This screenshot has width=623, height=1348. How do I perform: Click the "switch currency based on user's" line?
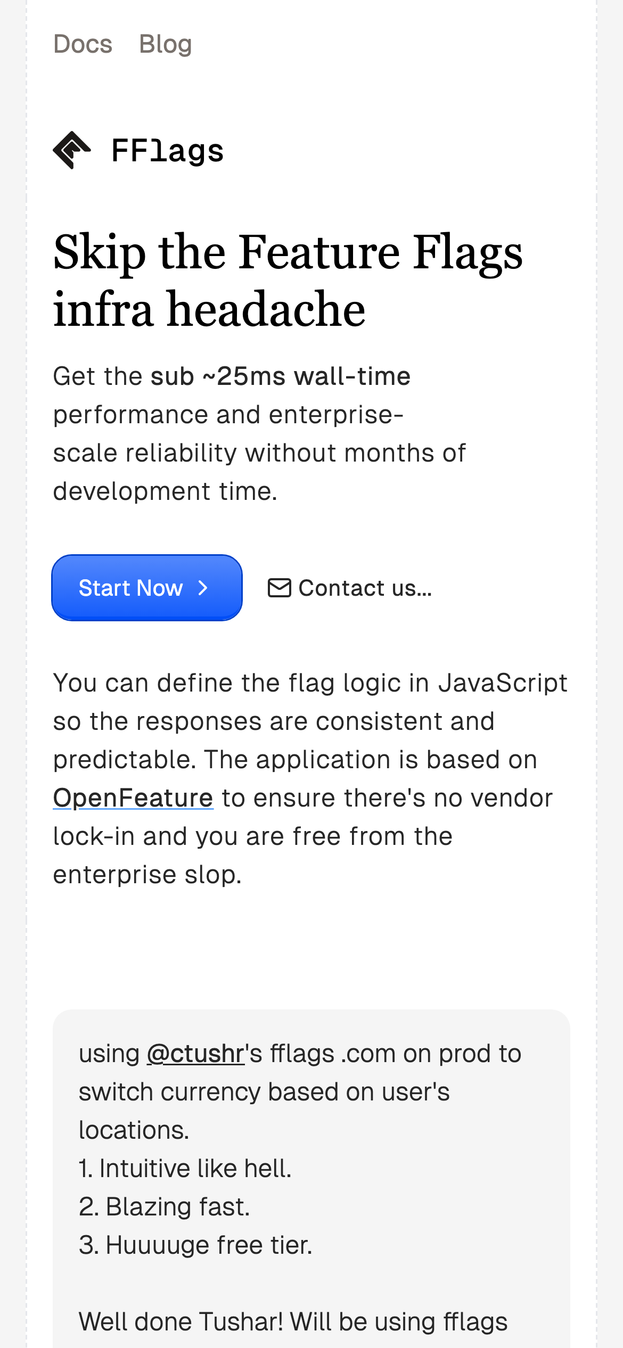pos(264,1092)
